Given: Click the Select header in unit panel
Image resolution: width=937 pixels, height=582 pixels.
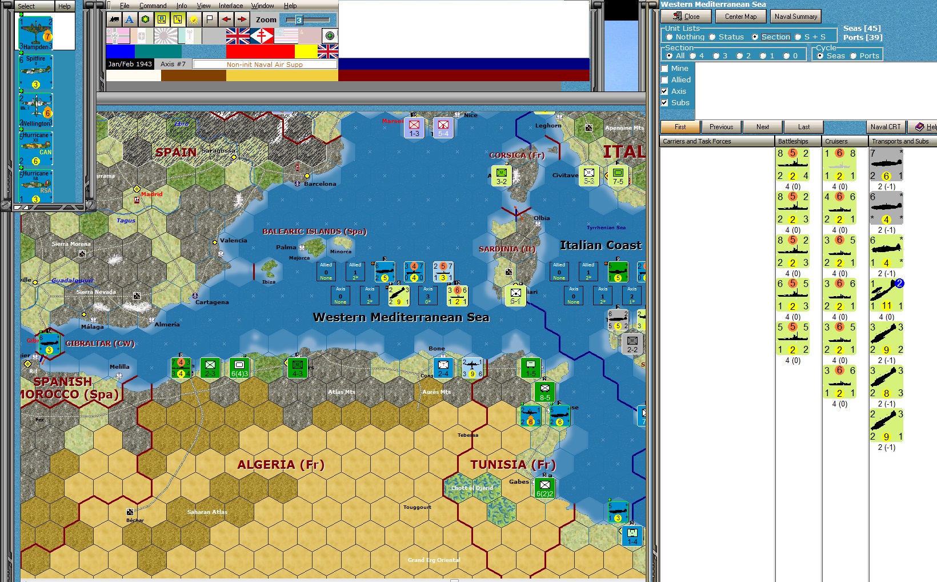Looking at the screenshot, I should [34, 6].
